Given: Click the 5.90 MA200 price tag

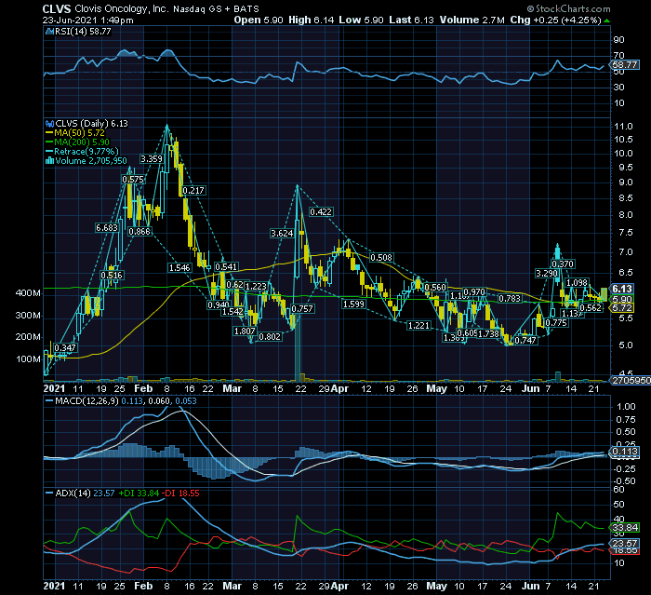Looking at the screenshot, I should click(x=622, y=299).
